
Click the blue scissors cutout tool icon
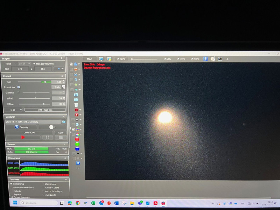click(76, 74)
